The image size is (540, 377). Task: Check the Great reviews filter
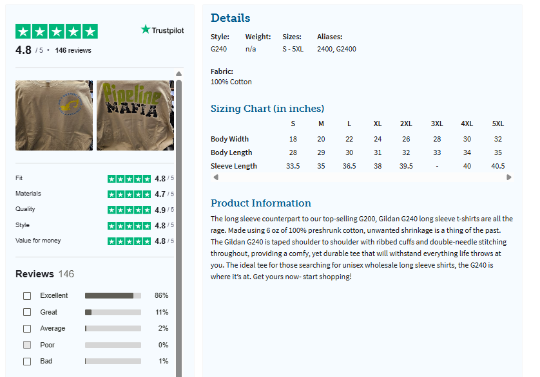27,312
